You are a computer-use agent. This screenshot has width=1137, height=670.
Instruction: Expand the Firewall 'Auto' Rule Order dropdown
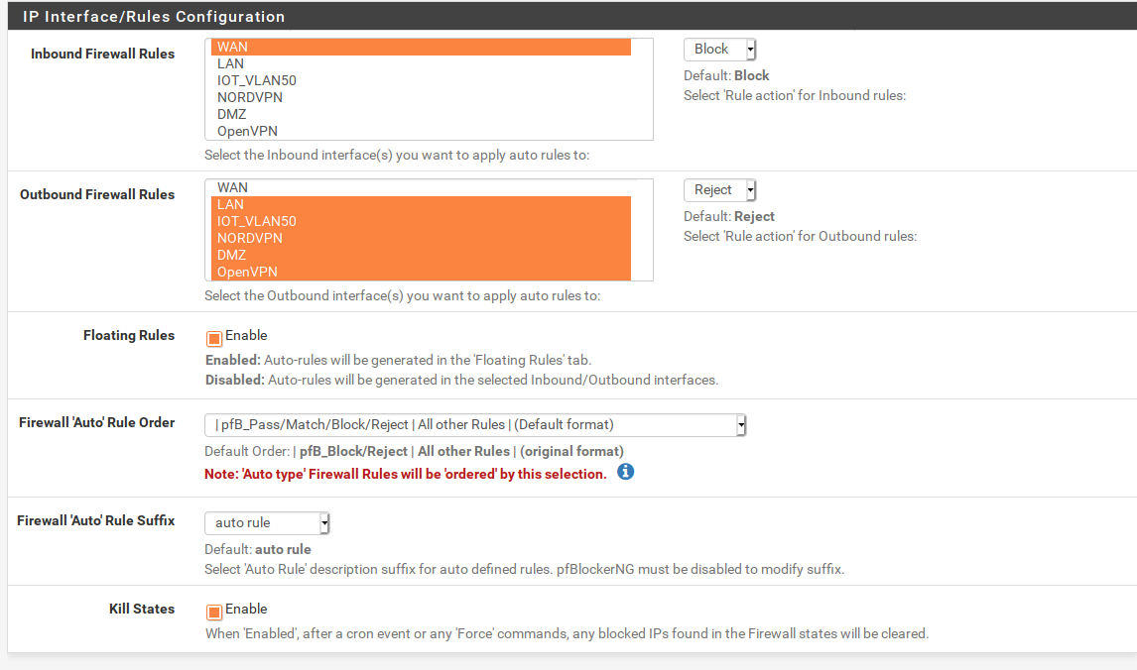(x=475, y=425)
